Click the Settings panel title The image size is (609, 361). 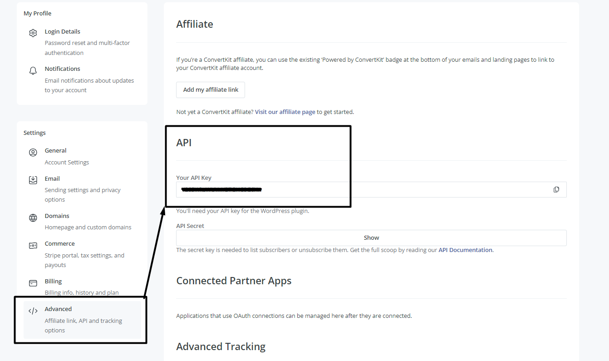coord(34,133)
